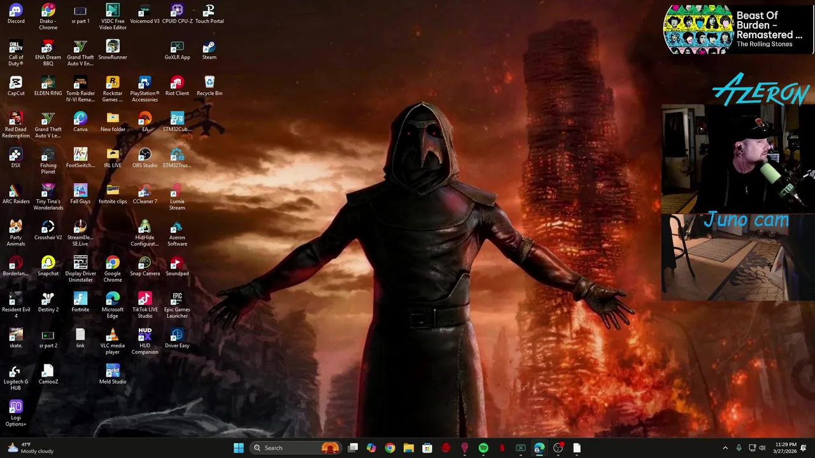815x458 pixels.
Task: Select the Recycle Bin icon
Action: [x=209, y=87]
